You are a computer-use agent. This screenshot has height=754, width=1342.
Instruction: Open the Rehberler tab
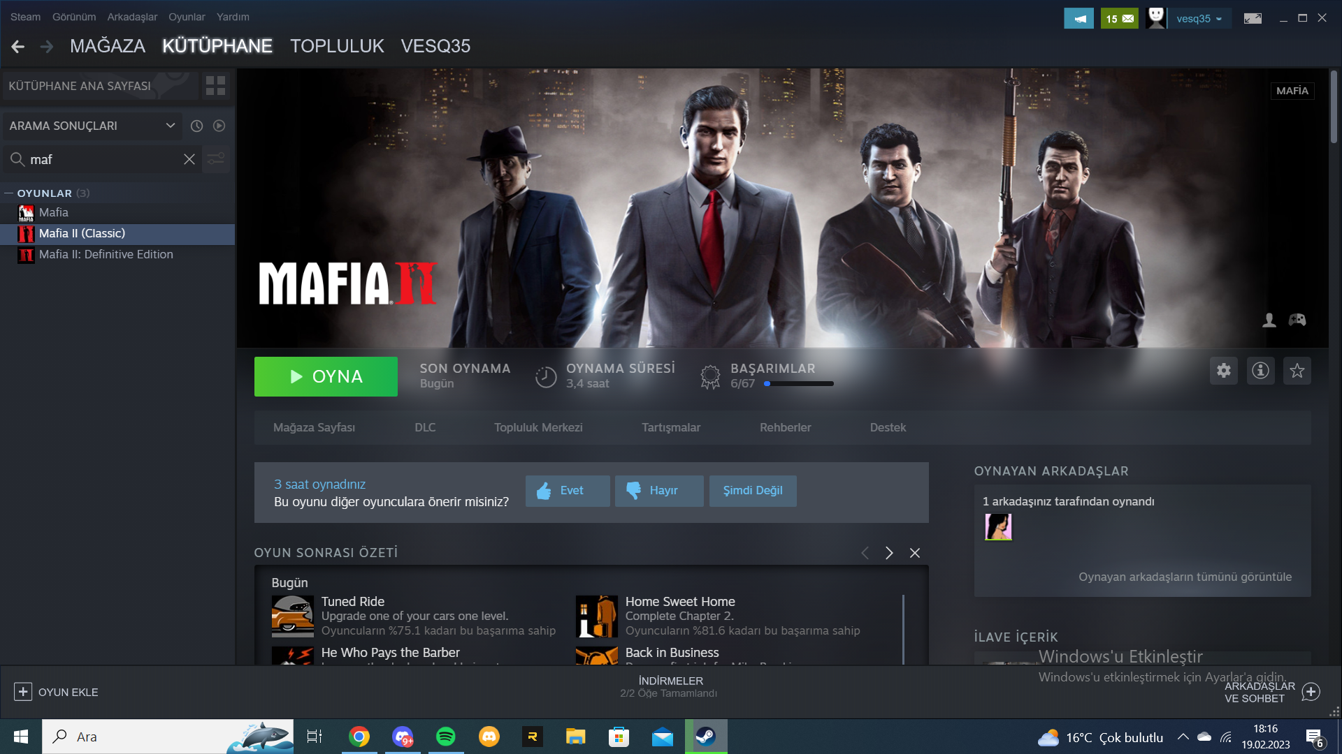pyautogui.click(x=785, y=427)
